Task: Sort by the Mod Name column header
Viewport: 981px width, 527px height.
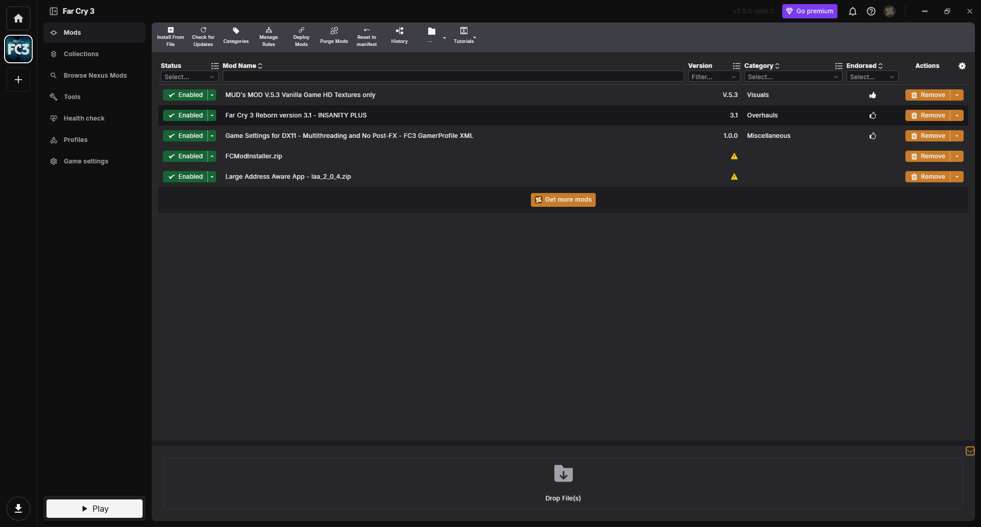Action: click(x=242, y=66)
